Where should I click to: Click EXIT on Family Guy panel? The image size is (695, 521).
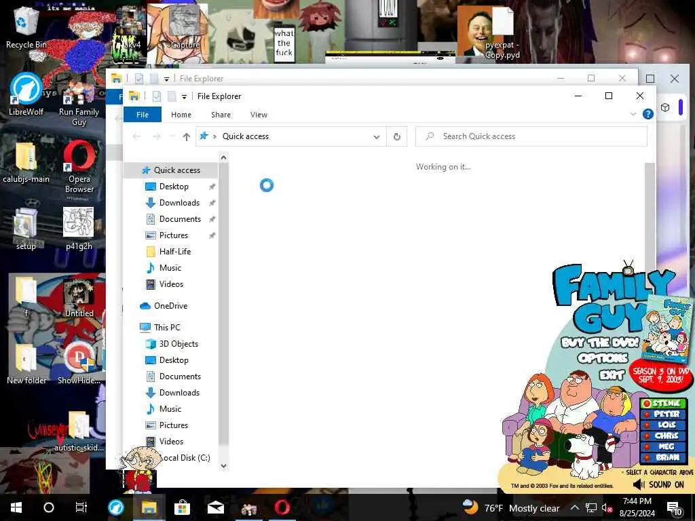pos(612,376)
